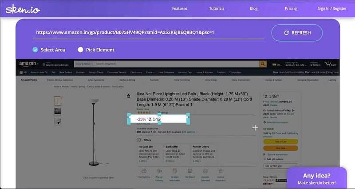This screenshot has width=355, height=189.
Task: Open Amazon Pay in the nav bar
Action: pos(185,72)
